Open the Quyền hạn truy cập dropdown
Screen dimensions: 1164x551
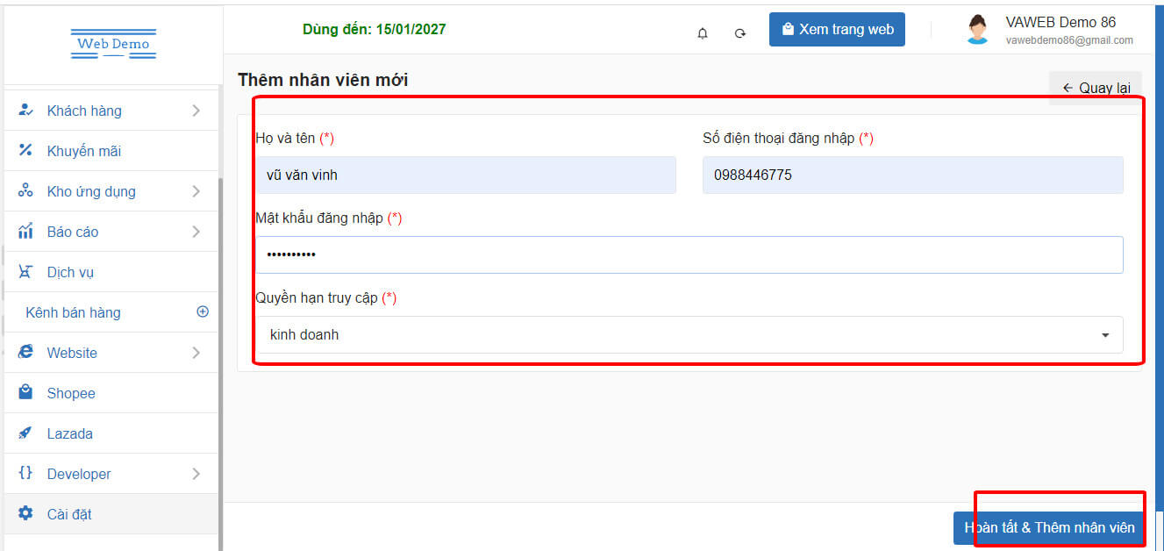coord(689,335)
